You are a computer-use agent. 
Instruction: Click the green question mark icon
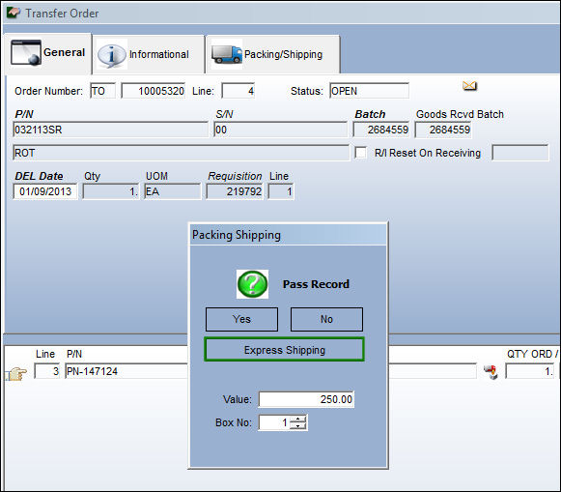click(252, 284)
